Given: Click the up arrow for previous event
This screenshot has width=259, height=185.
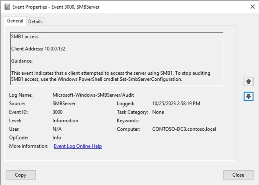Looking at the screenshot, I should pyautogui.click(x=248, y=81).
